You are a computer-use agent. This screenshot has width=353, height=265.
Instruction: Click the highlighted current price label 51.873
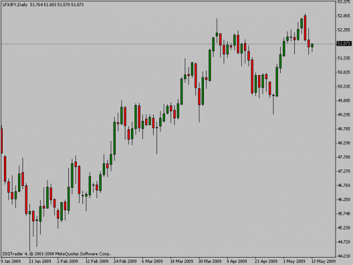[344, 44]
